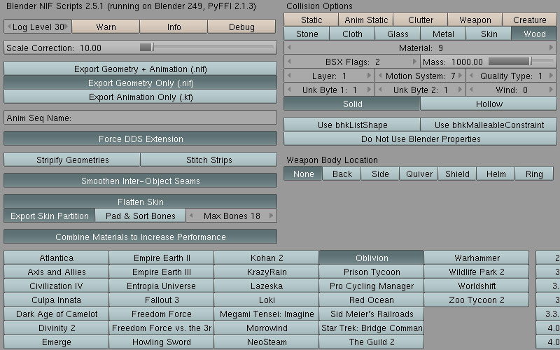This screenshot has height=350, width=560.
Task: Apply Static collision preset
Action: coord(311,20)
